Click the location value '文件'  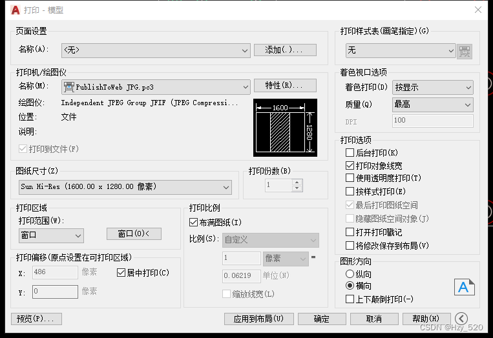point(68,117)
